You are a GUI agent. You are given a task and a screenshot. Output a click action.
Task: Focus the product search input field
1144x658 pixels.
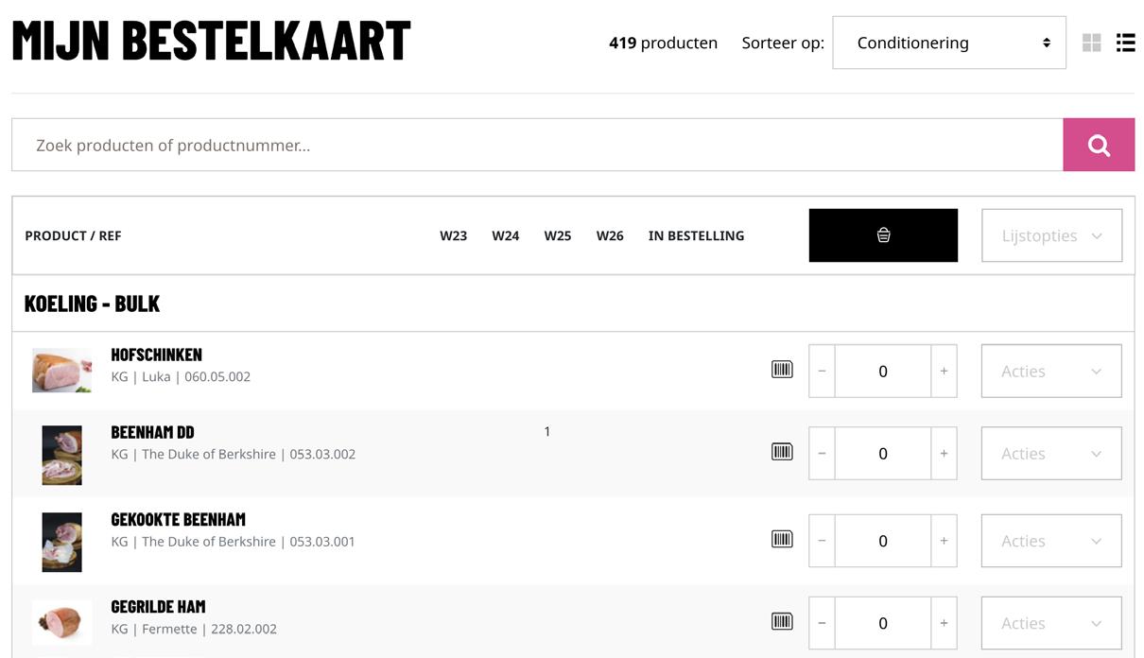tap(537, 145)
